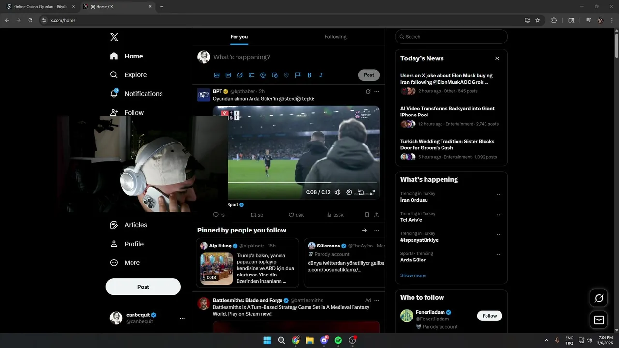The height and width of the screenshot is (348, 619).
Task: Open the AI Video Backyard iPhone Pool news
Action: click(451, 116)
